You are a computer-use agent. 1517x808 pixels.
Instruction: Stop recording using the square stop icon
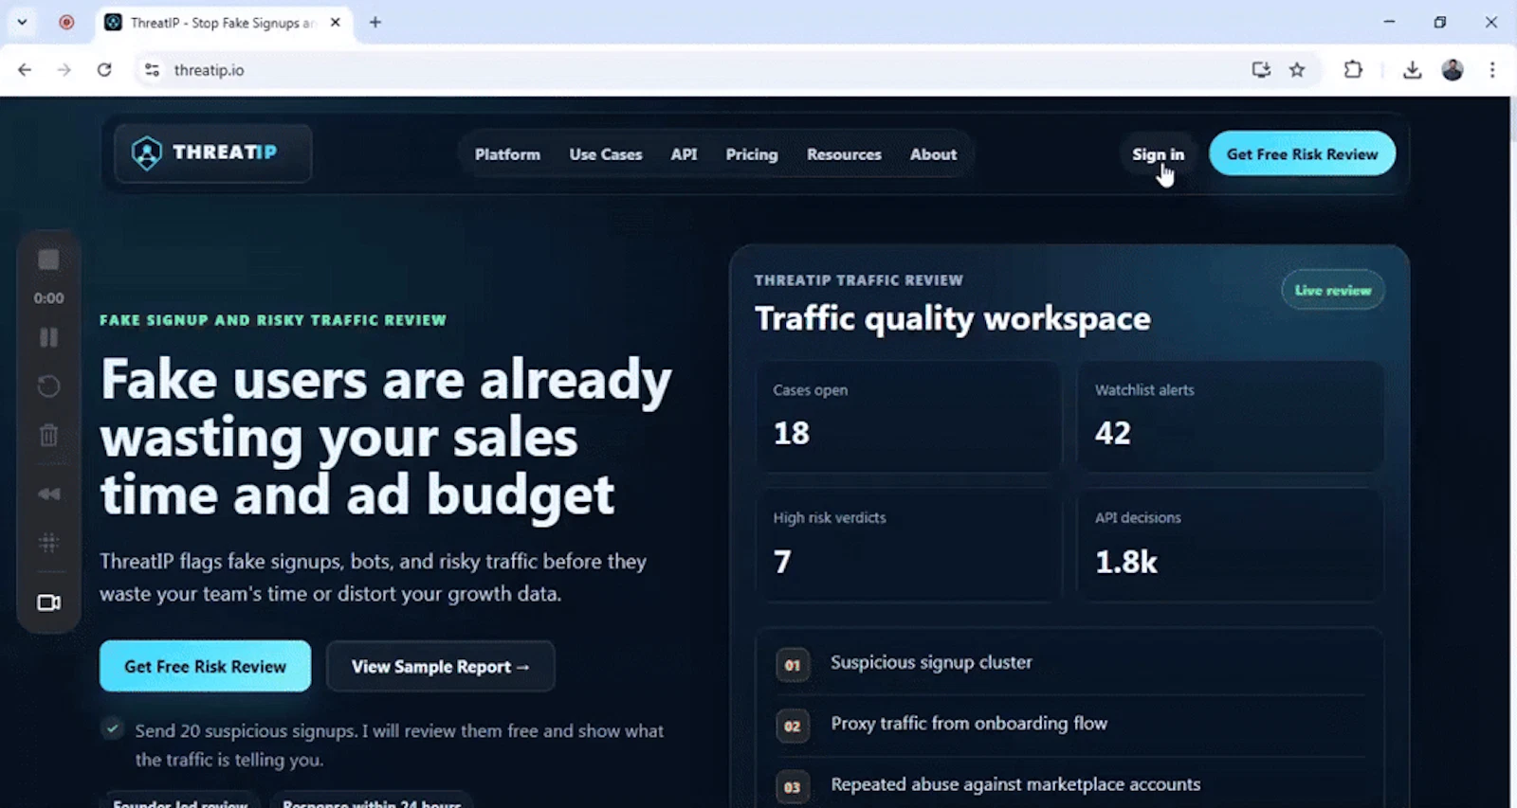point(48,260)
